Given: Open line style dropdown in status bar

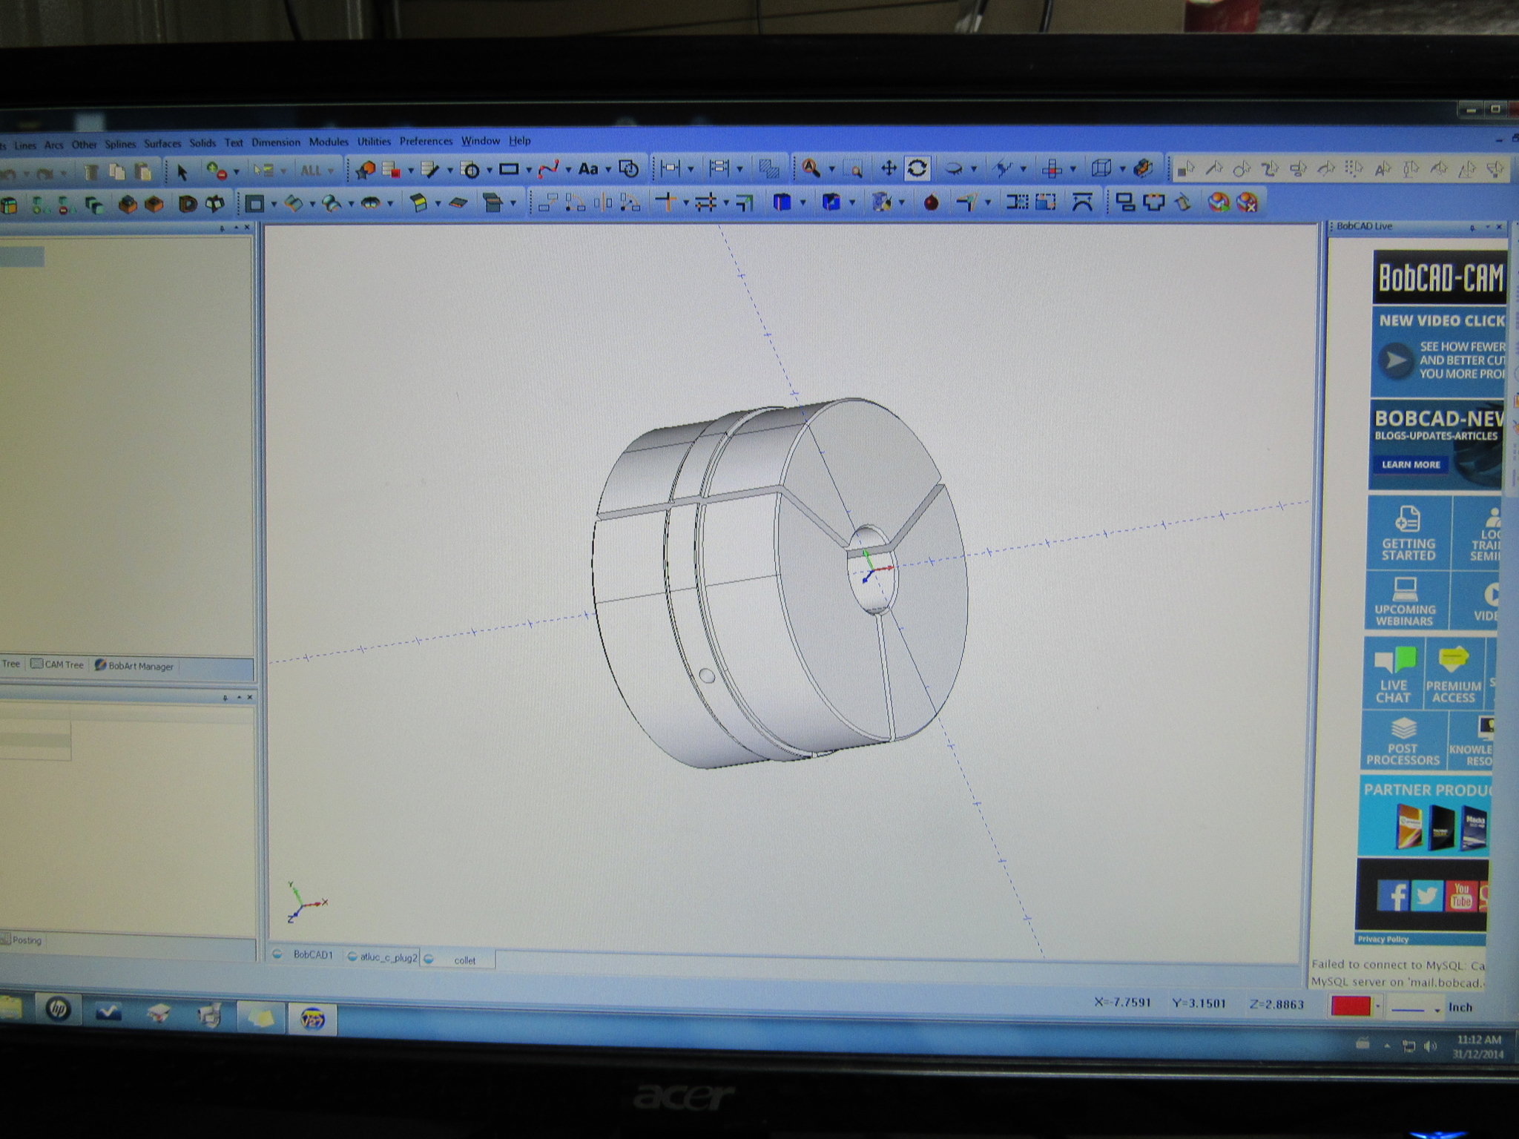Looking at the screenshot, I should point(1437,1009).
